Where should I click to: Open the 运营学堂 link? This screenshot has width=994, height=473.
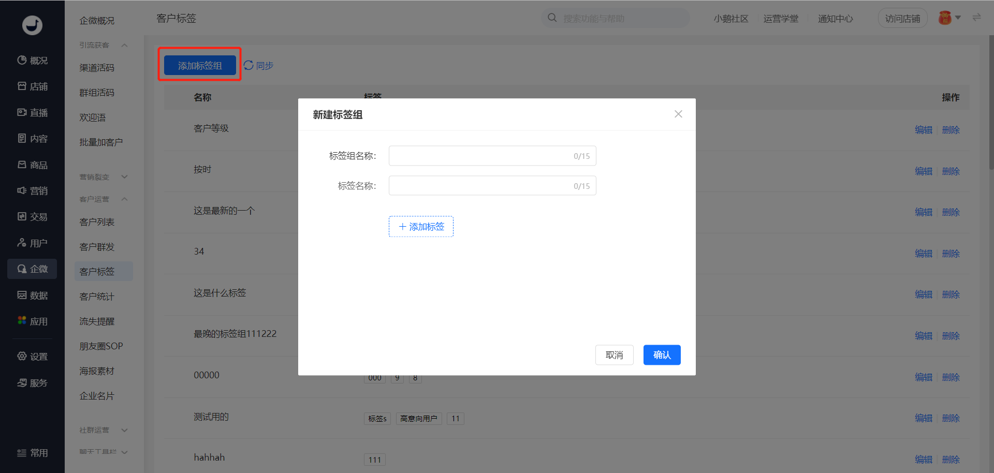[x=781, y=19]
